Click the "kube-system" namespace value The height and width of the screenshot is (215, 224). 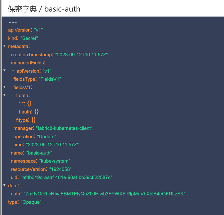[x=55, y=161]
